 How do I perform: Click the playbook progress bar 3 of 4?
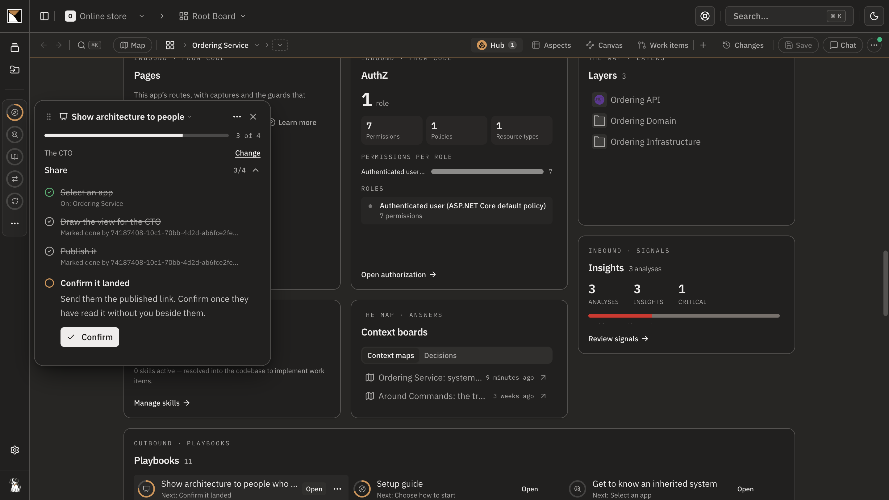(136, 135)
